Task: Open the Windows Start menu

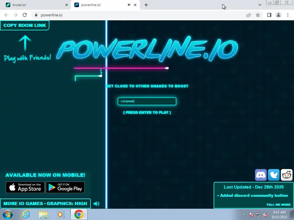Action: (8, 214)
